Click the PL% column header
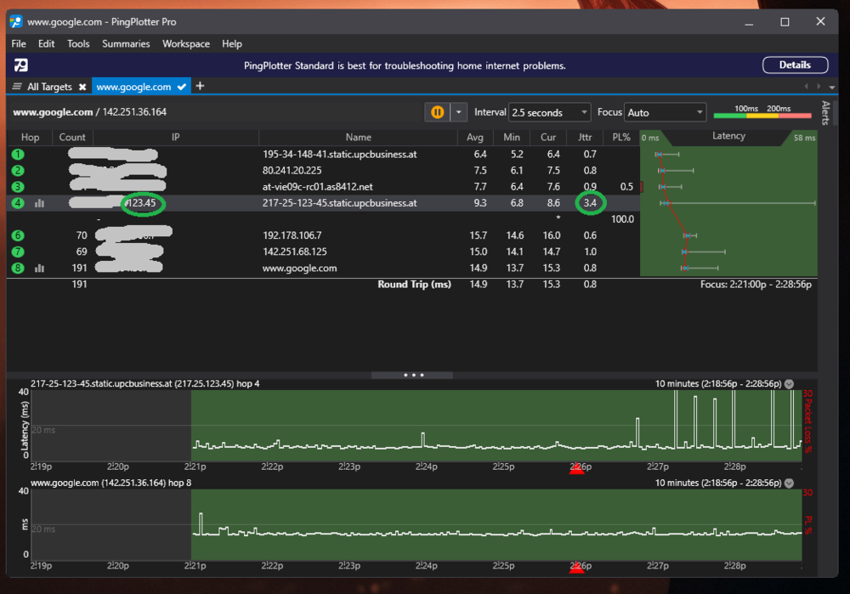Screen dimensions: 850x594 [x=621, y=138]
